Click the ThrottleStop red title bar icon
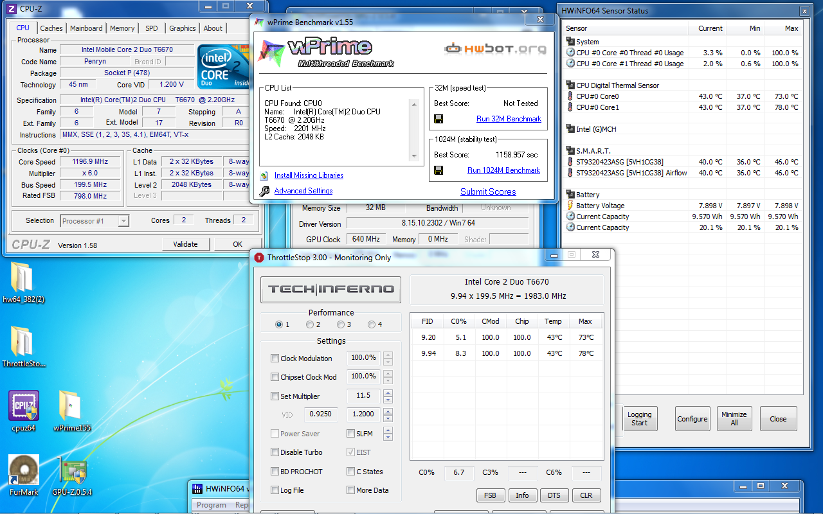This screenshot has width=823, height=514. [x=259, y=258]
